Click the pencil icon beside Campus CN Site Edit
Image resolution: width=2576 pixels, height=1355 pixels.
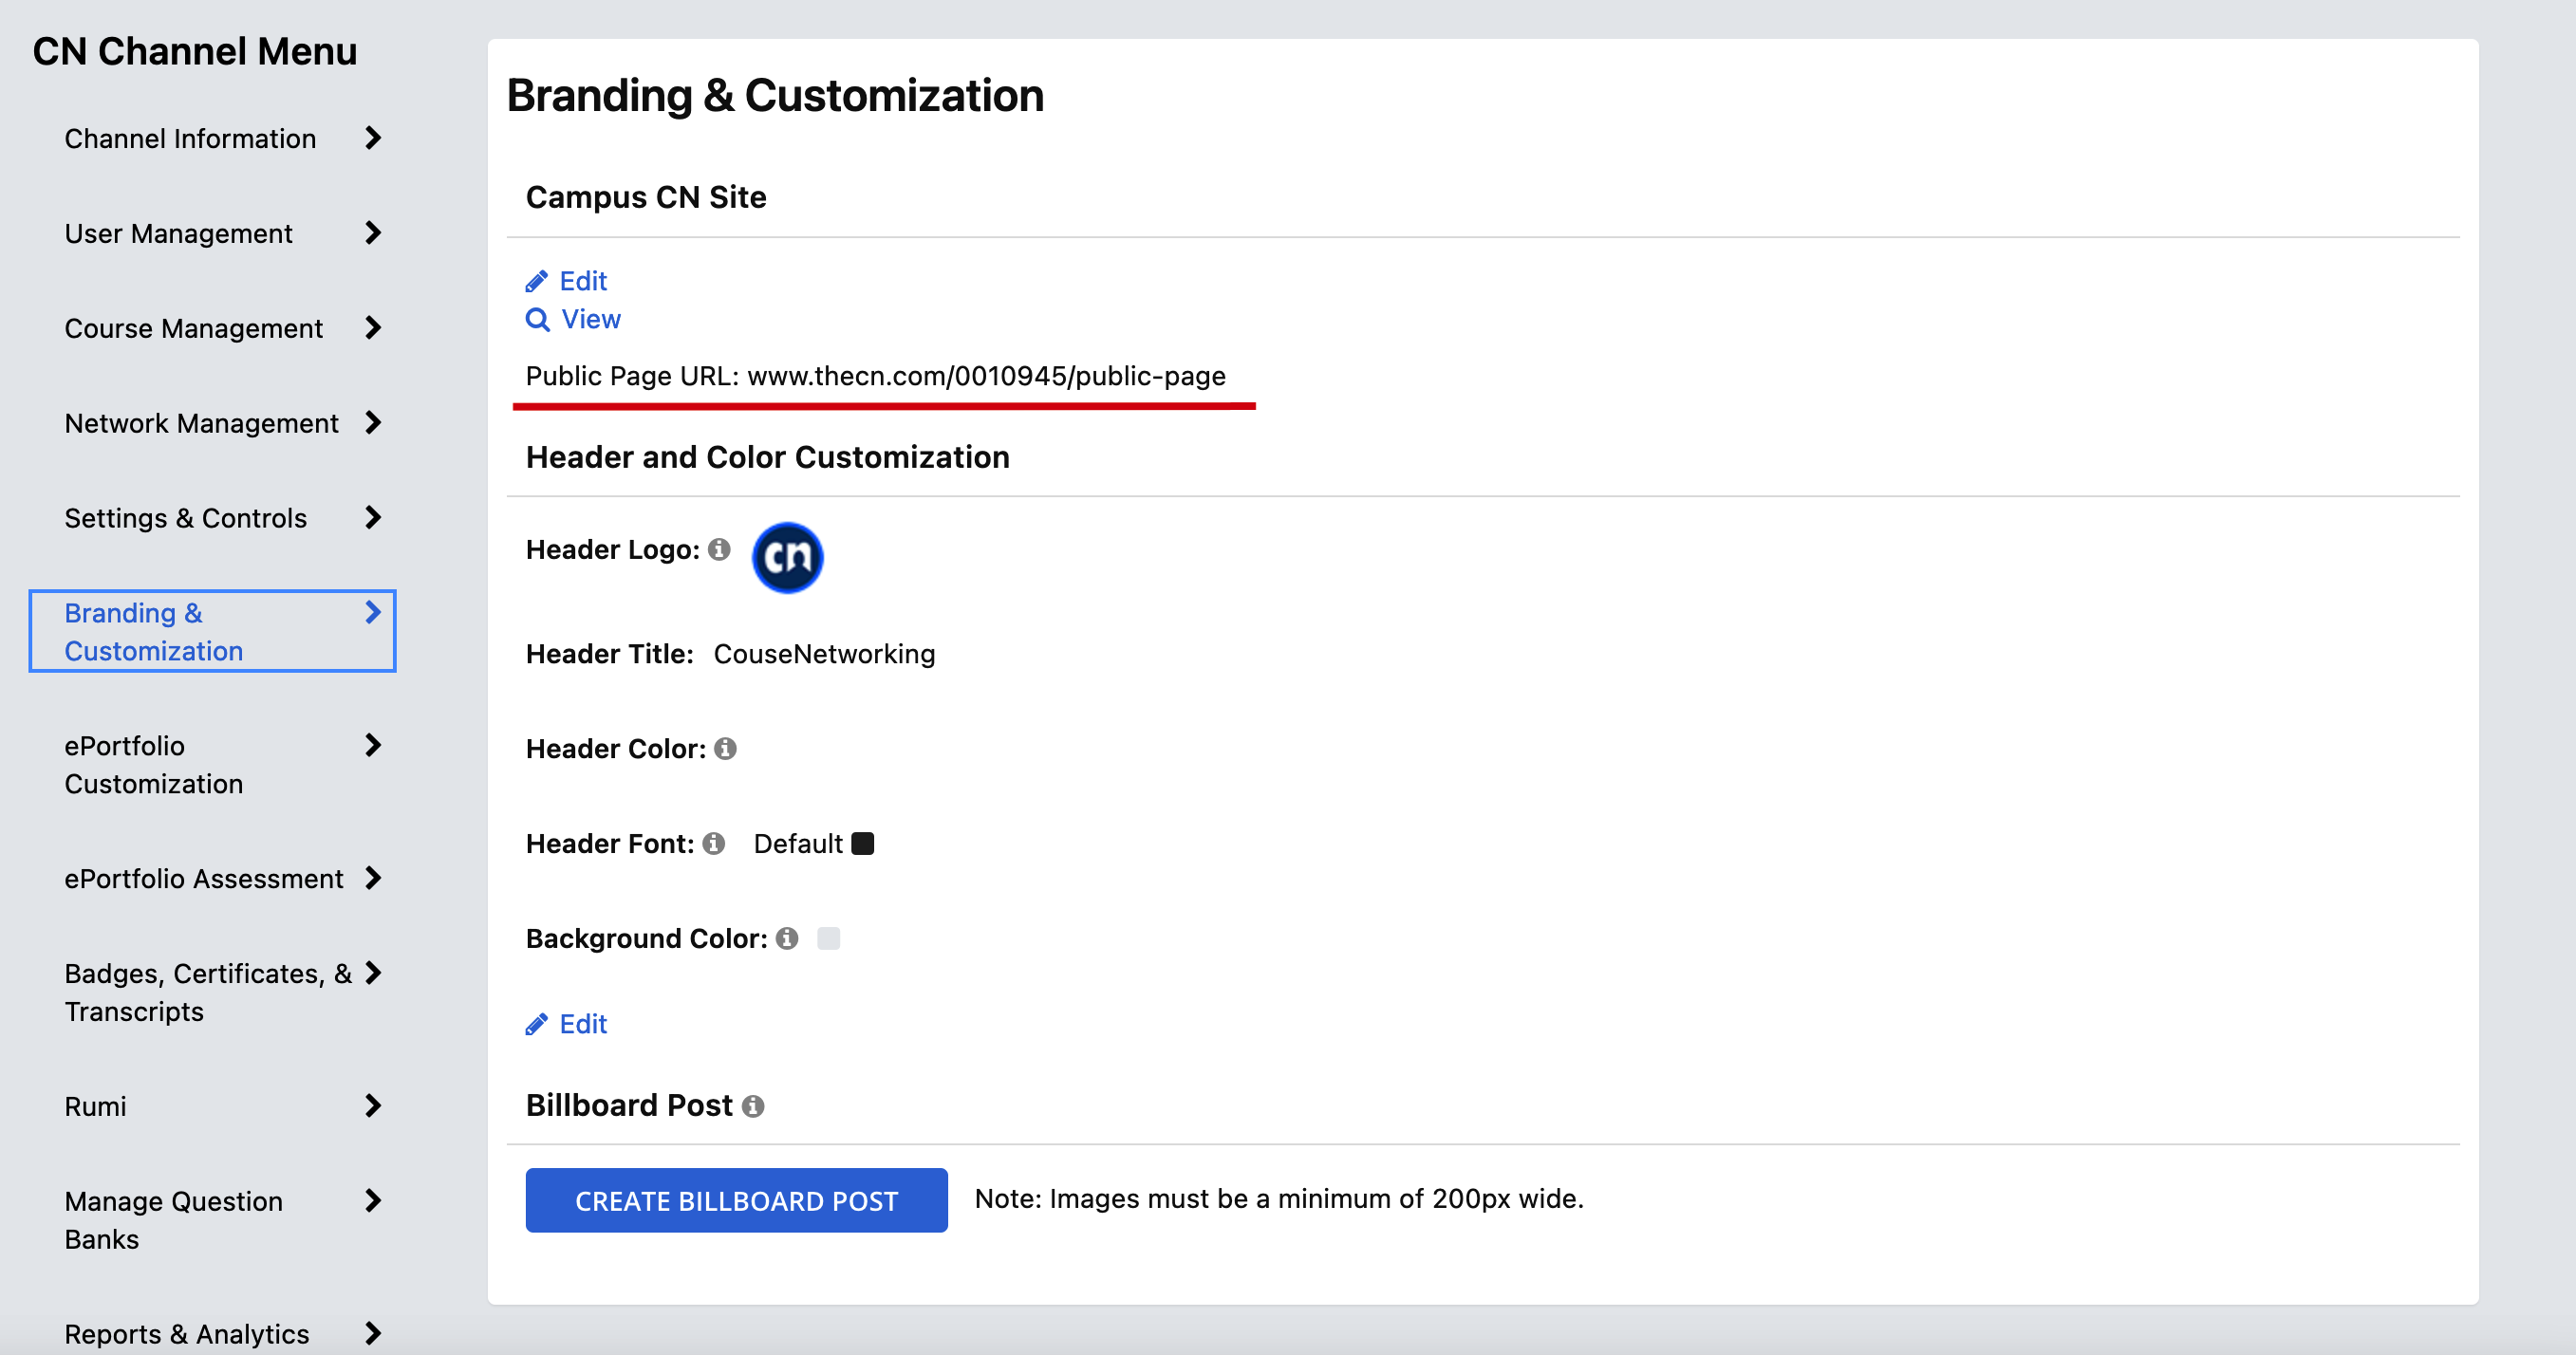pyautogui.click(x=537, y=281)
